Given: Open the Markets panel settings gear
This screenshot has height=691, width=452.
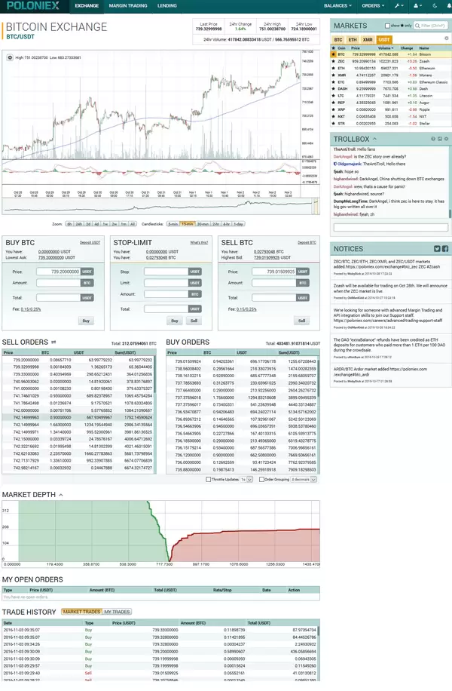Looking at the screenshot, I should pyautogui.click(x=446, y=38).
